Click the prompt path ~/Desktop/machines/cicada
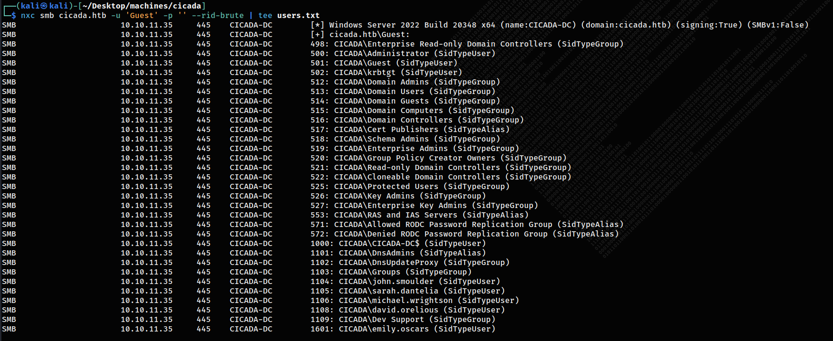833x341 pixels. 141,6
